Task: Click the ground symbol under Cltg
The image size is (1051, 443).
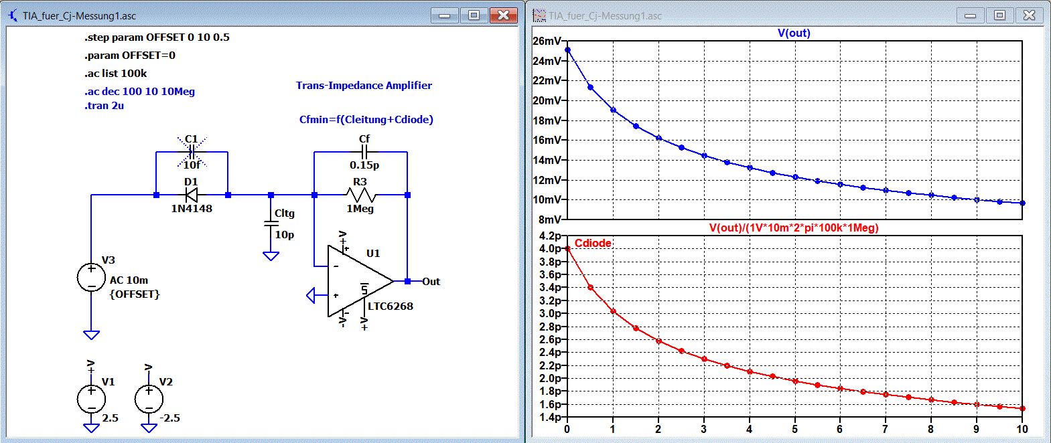Action: 271,256
